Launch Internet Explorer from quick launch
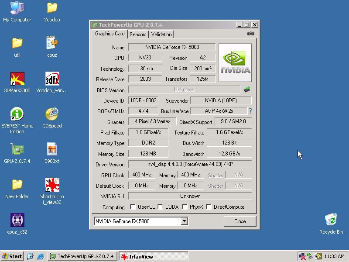This screenshot has width=349, height=262. click(40, 256)
